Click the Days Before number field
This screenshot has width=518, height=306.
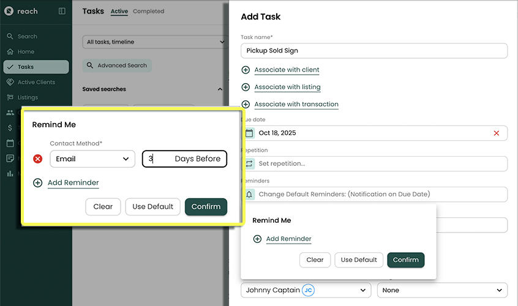pyautogui.click(x=184, y=159)
